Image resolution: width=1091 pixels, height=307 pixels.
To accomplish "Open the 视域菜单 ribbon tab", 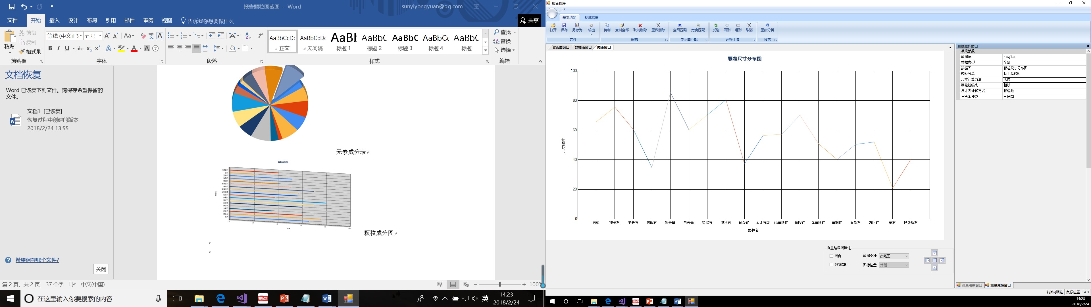I will click(591, 18).
